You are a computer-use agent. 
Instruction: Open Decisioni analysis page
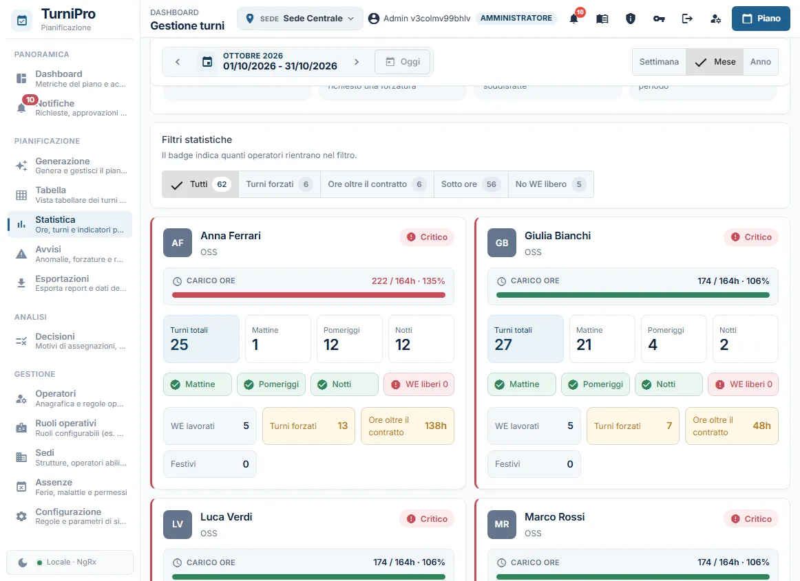(x=70, y=341)
